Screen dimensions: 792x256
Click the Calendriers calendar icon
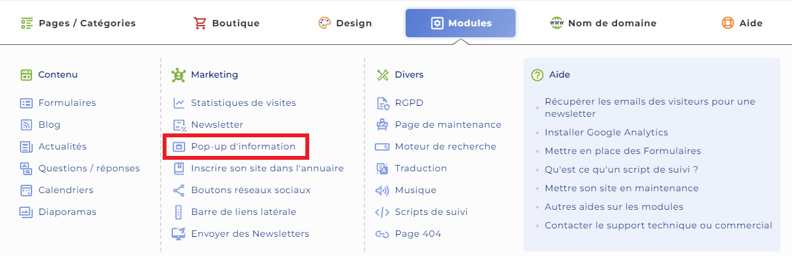[26, 190]
